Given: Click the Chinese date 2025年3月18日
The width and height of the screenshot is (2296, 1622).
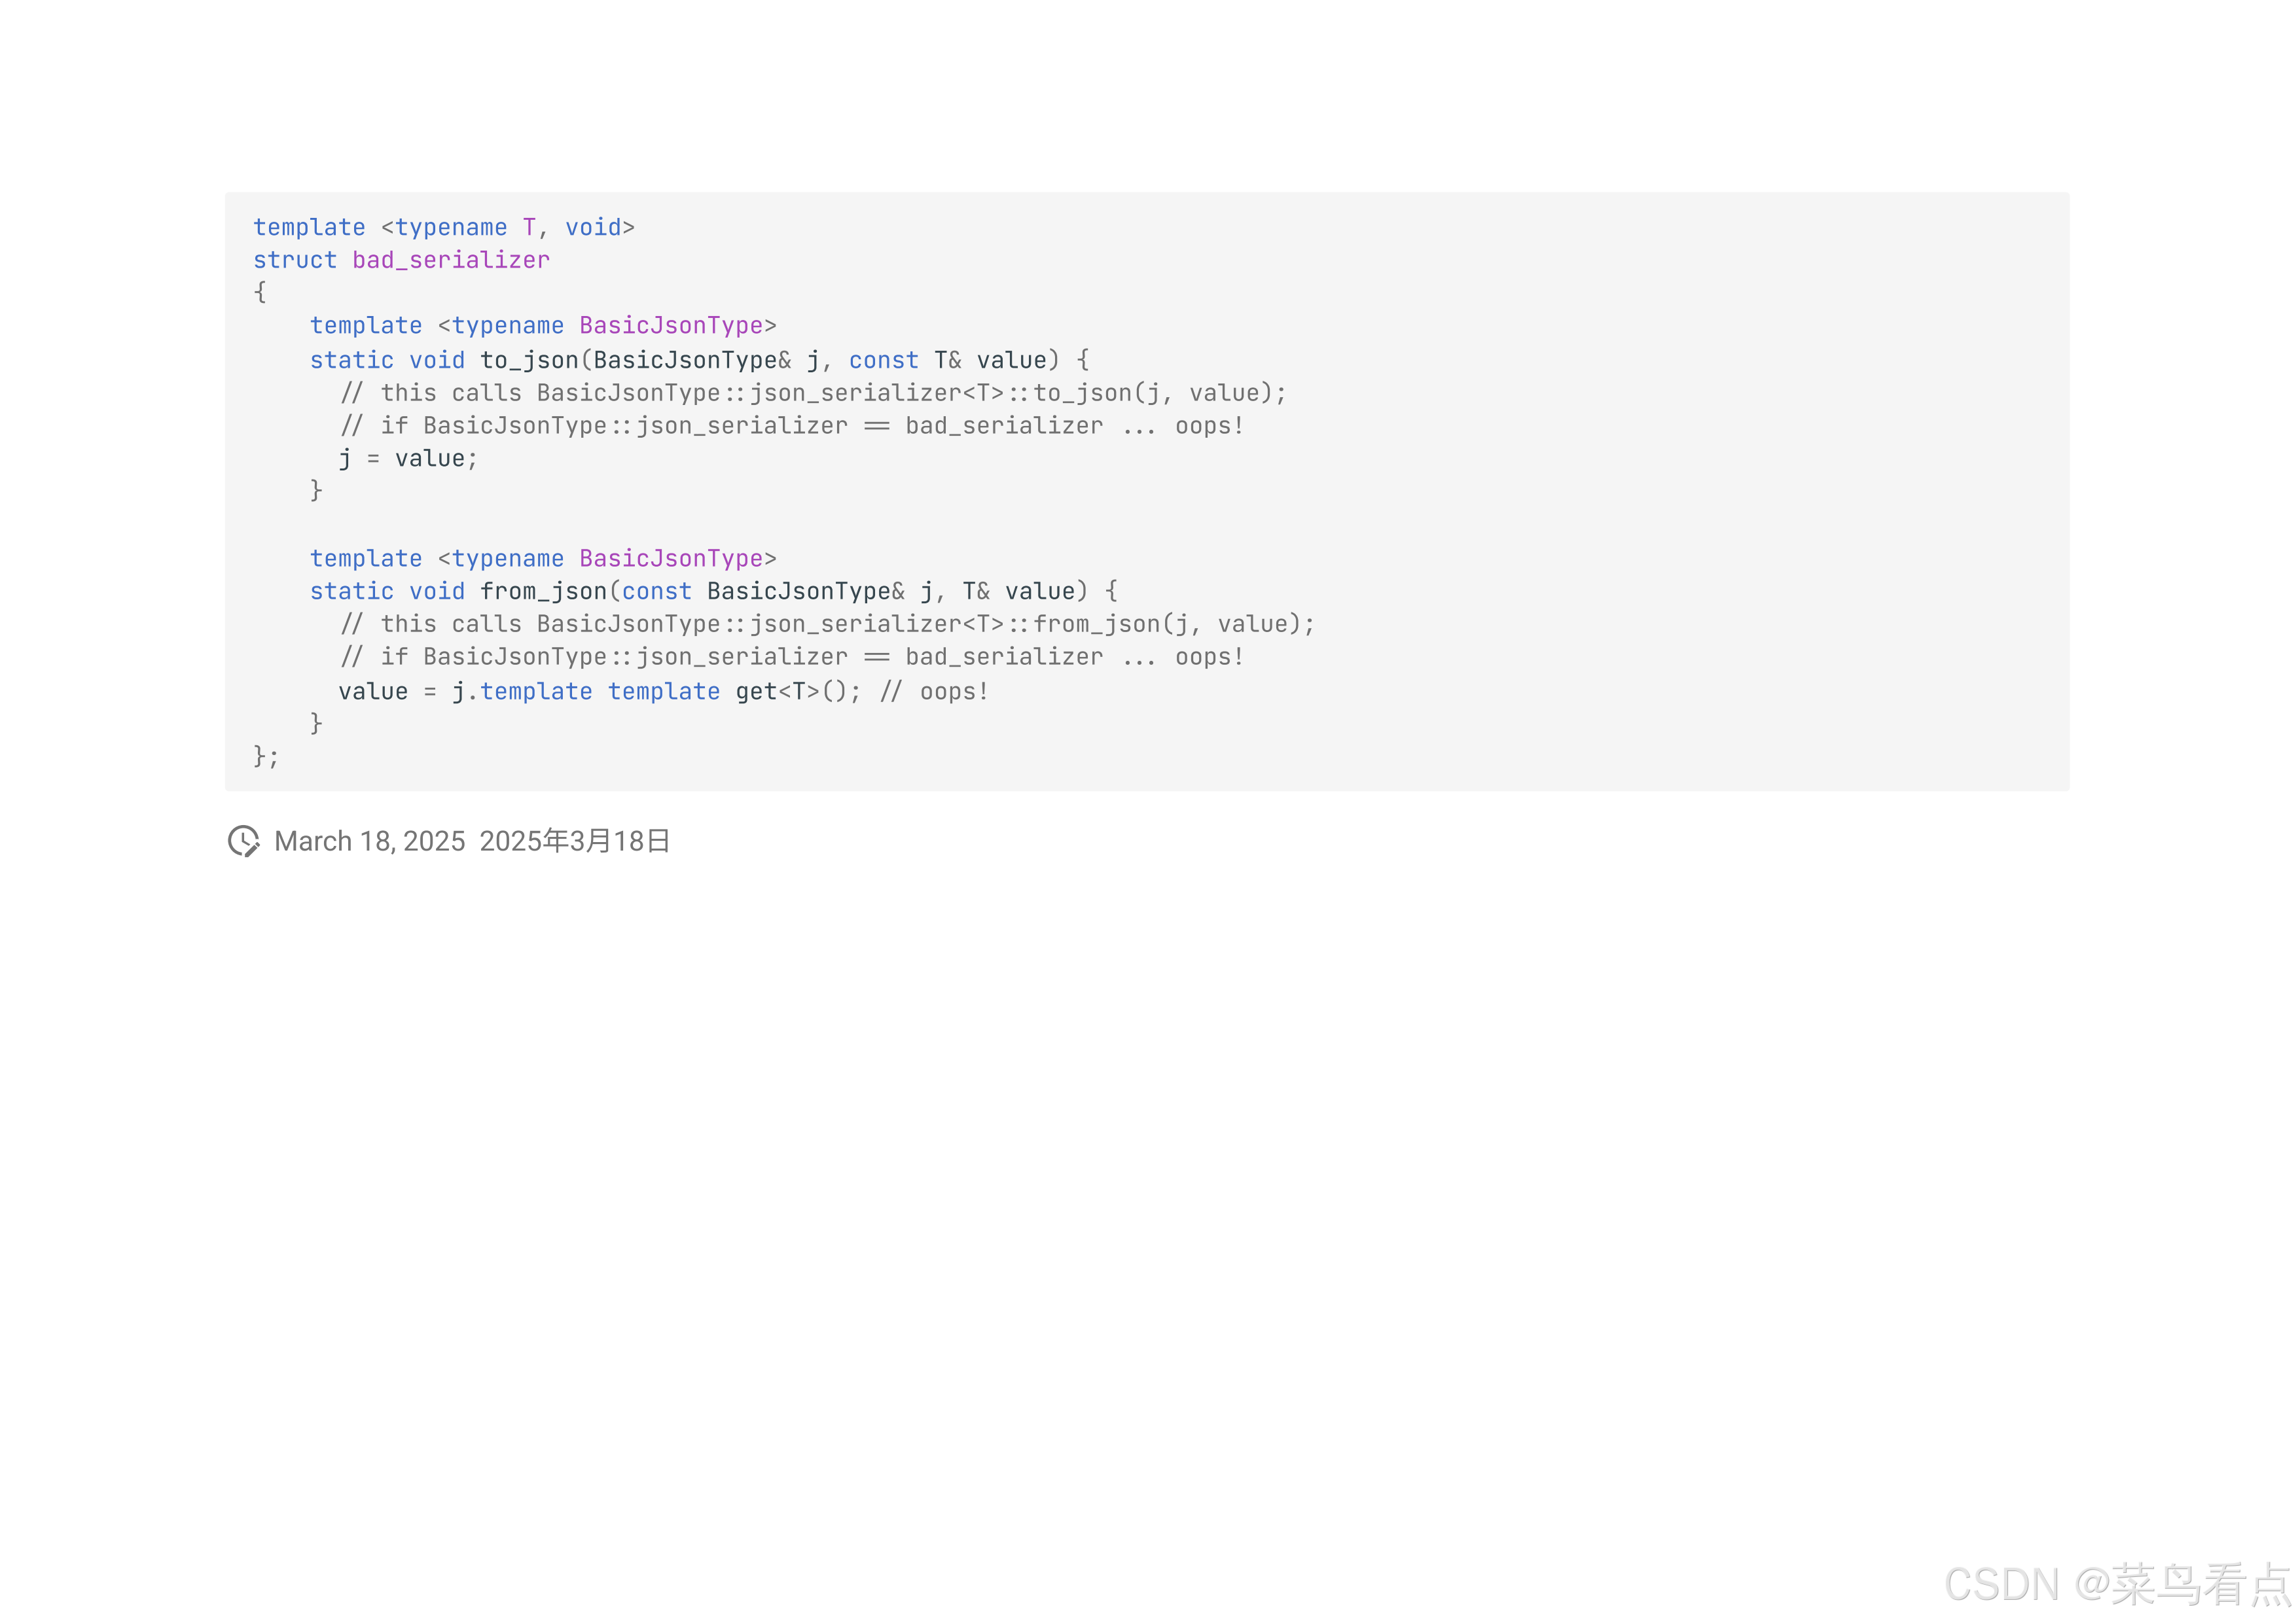Looking at the screenshot, I should (574, 841).
